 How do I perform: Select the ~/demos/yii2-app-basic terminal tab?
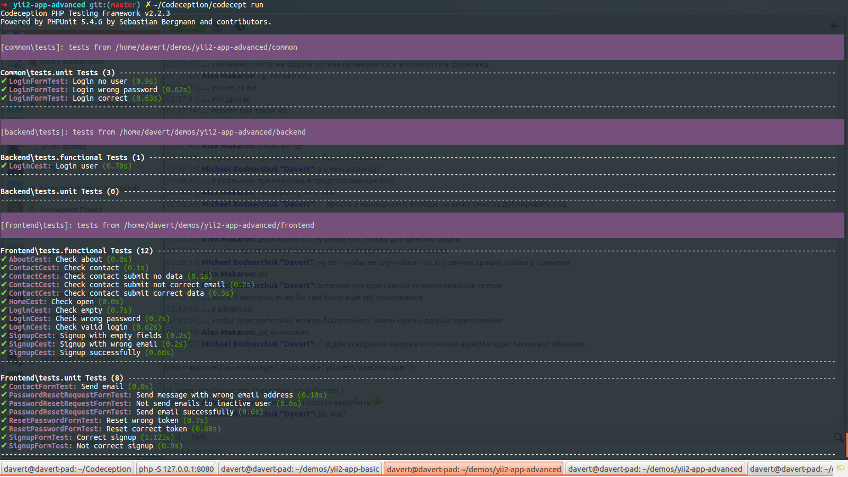tap(300, 469)
